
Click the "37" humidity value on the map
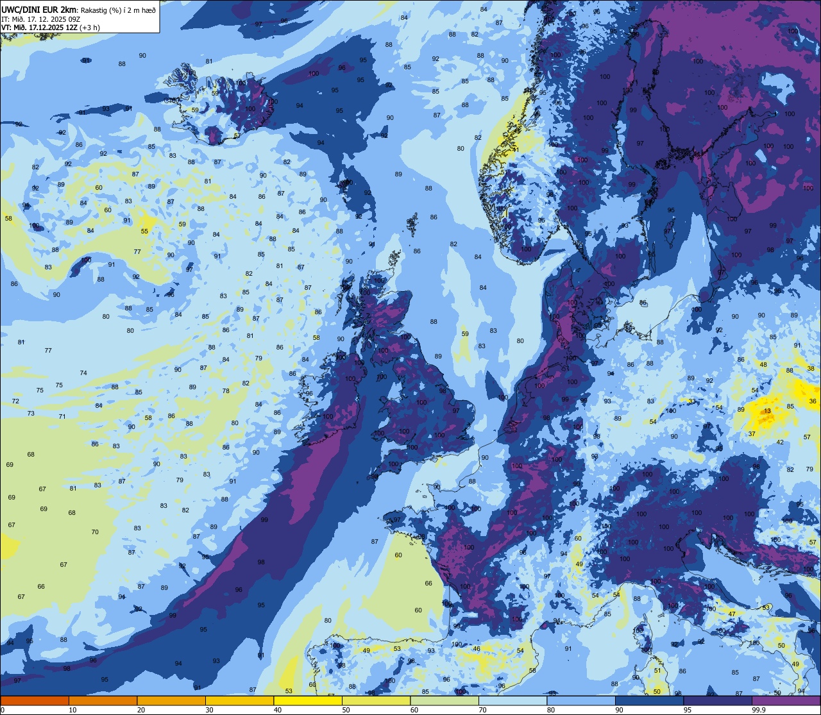click(x=752, y=434)
